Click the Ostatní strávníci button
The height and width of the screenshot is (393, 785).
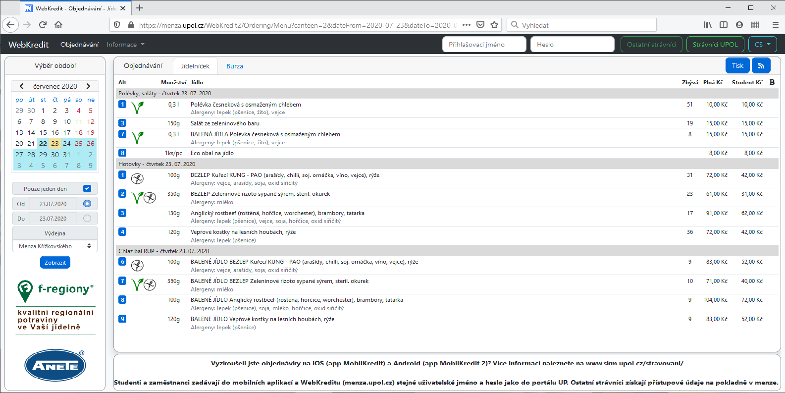651,44
